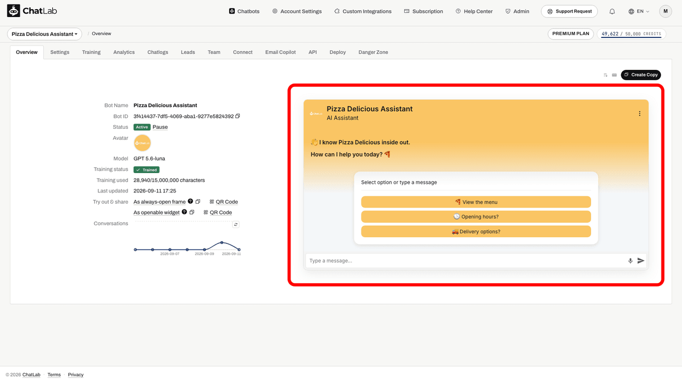Click the bot avatar image
This screenshot has width=682, height=383.
pyautogui.click(x=142, y=143)
